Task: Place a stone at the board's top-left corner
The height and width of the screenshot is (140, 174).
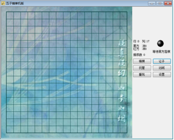Action: (6, 12)
